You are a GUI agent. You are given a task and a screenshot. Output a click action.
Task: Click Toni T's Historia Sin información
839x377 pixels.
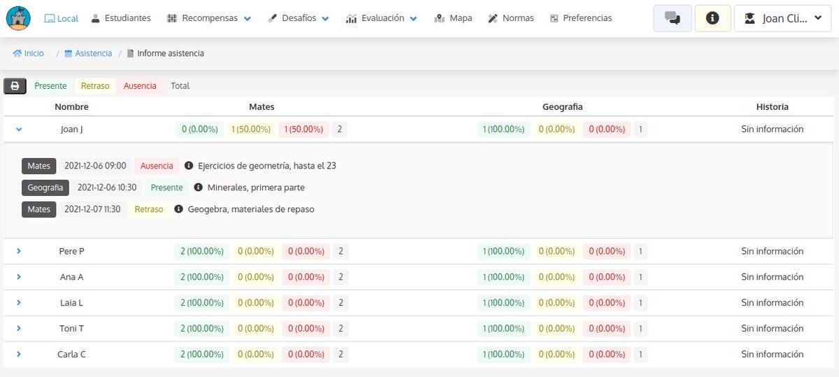(773, 328)
